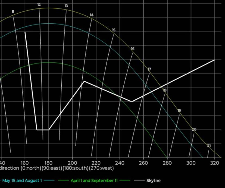Click the hour 12 marker label
The image size is (225, 188).
(39, 5)
